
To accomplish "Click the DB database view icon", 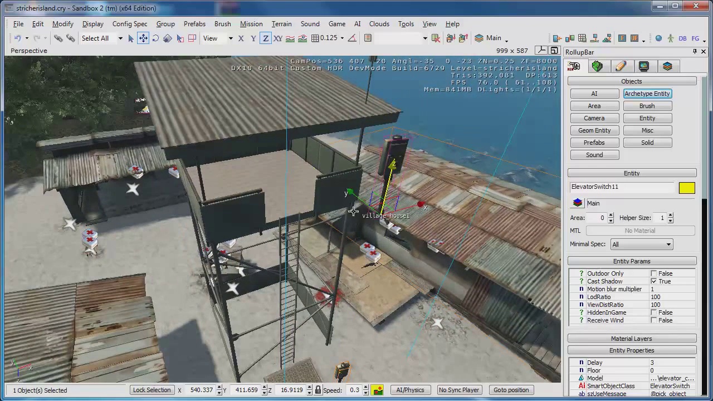I will click(682, 38).
